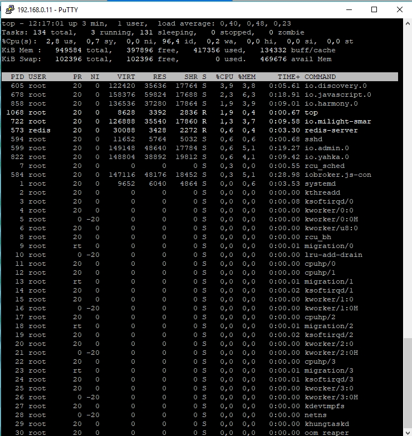
Task: Click the 469676 avail Mem value
Action: [273, 59]
